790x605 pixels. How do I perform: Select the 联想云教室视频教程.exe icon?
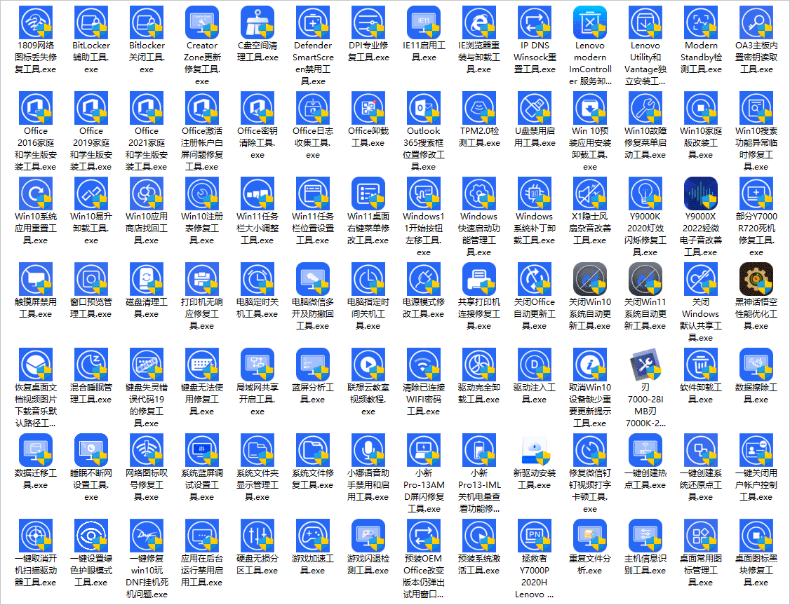click(x=368, y=365)
